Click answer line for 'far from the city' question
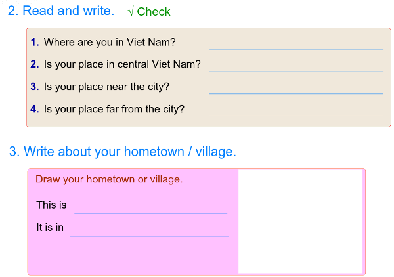The width and height of the screenshot is (394, 277). click(296, 110)
